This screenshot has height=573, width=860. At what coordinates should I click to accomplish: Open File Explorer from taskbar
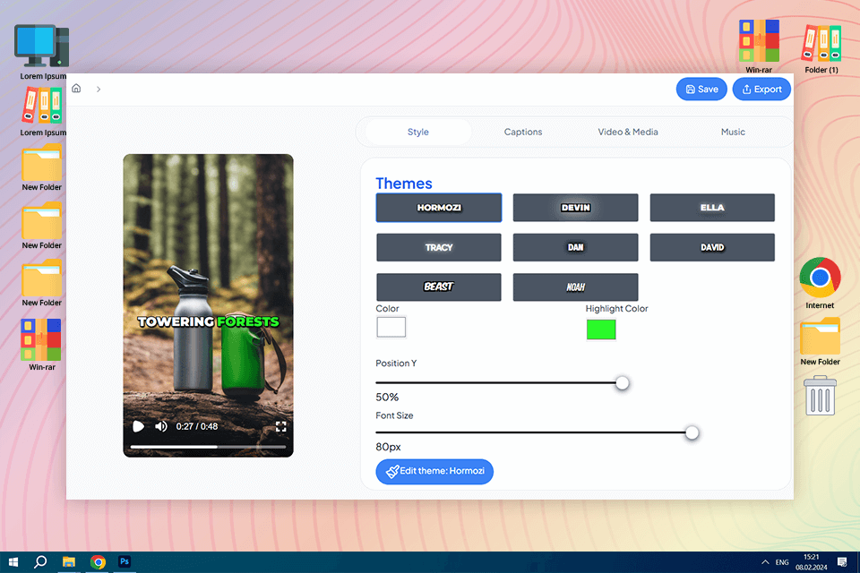tap(69, 562)
